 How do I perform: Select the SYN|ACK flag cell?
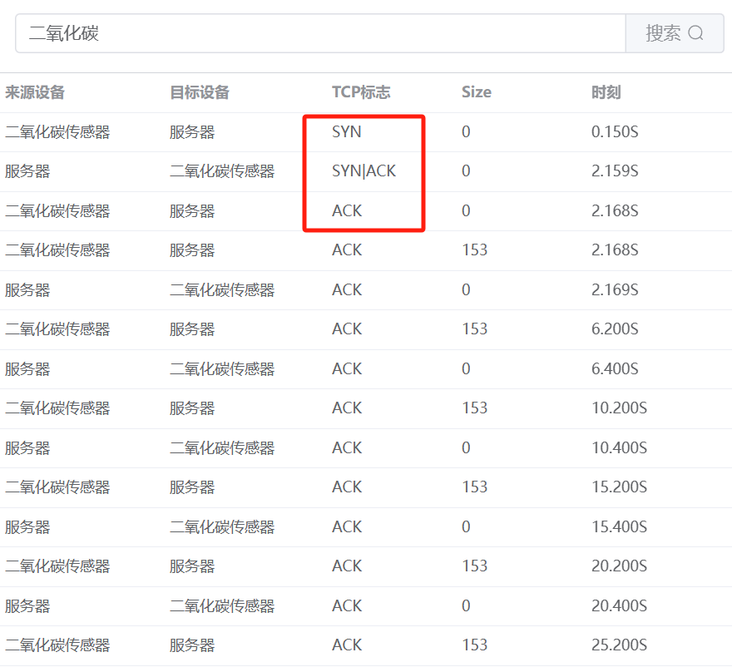[364, 171]
